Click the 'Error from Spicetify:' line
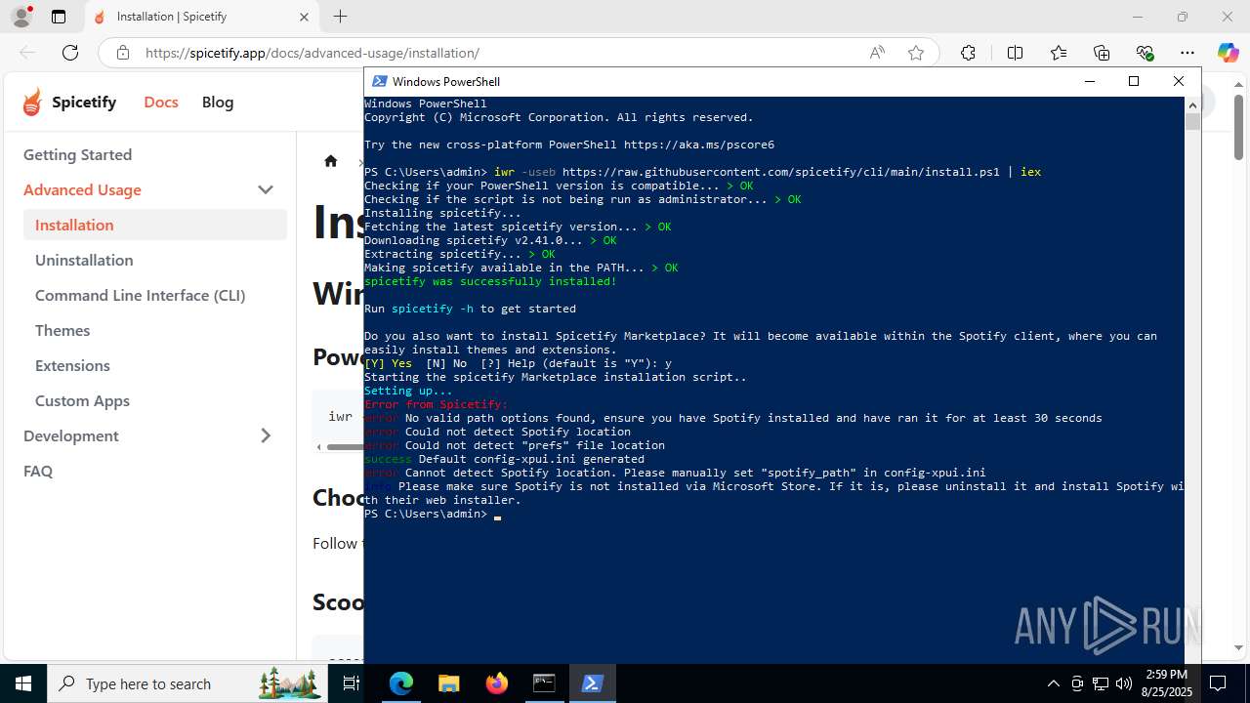 click(436, 404)
